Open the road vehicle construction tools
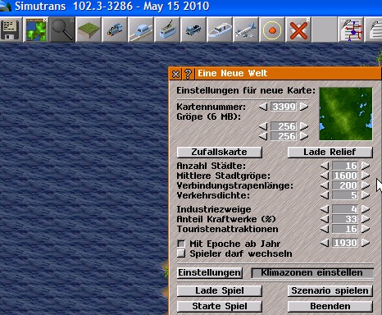Screen dimensions: 382x315 click(x=193, y=30)
